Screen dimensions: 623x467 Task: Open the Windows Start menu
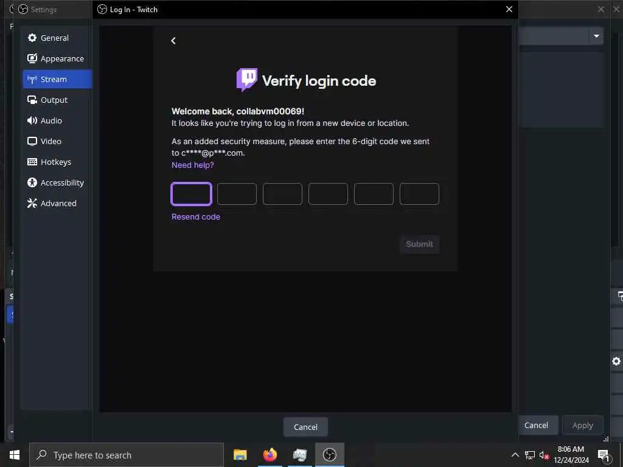click(15, 455)
